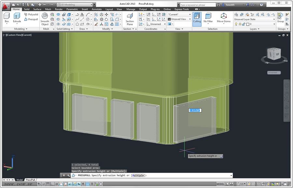
Task: Click the keyword search input field
Action: (197, 5)
